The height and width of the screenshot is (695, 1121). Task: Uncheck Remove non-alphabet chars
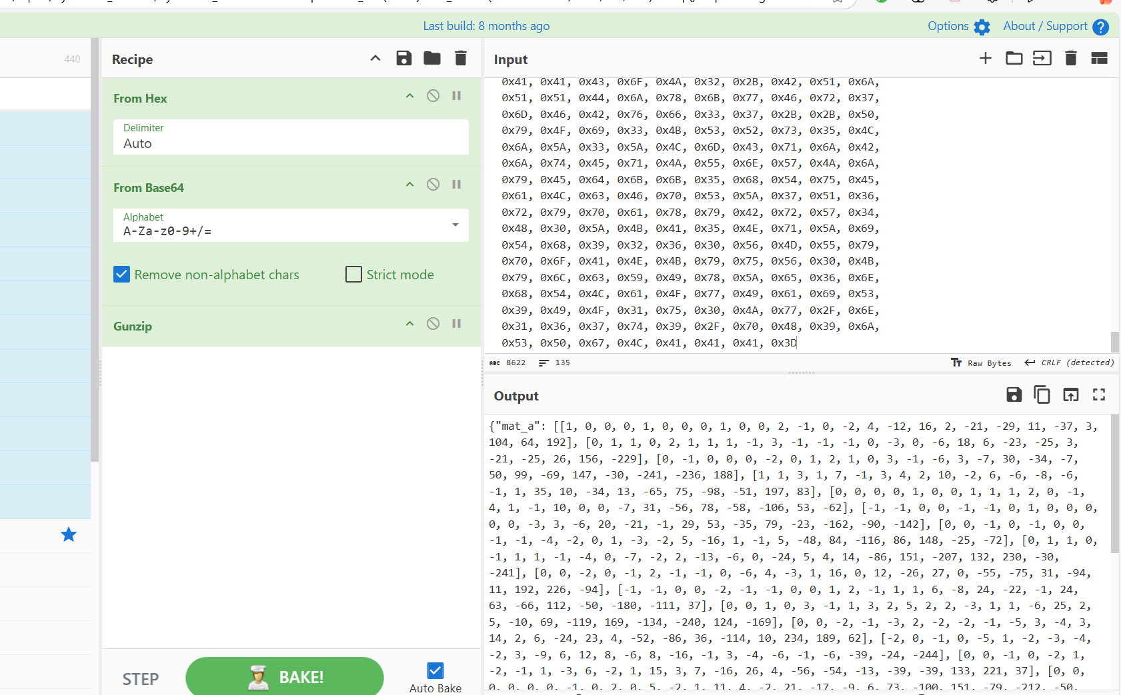click(x=121, y=275)
